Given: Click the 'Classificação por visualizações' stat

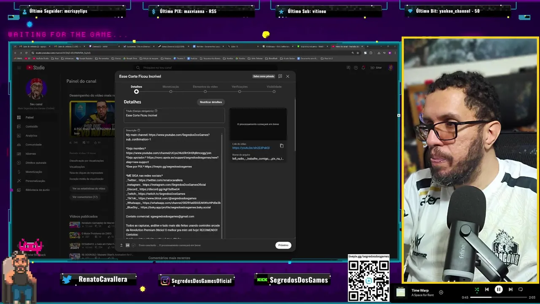Looking at the screenshot, I should click(86, 161).
